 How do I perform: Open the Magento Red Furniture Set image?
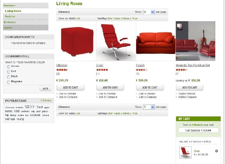tap(195, 41)
